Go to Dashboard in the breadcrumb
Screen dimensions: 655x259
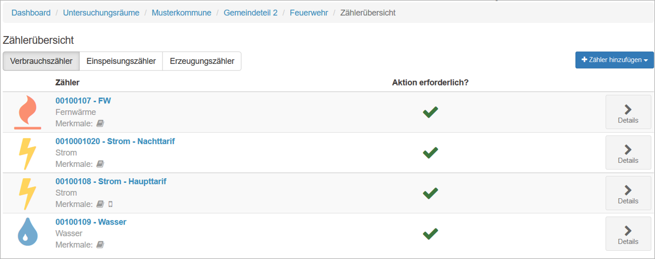pyautogui.click(x=31, y=12)
